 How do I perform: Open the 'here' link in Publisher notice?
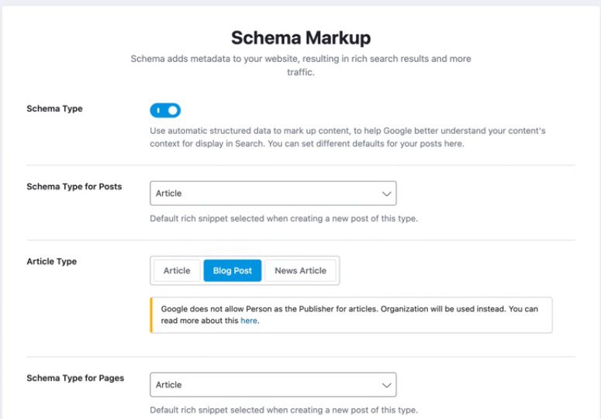coord(249,321)
